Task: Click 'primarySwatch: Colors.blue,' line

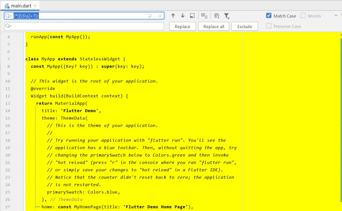Action: point(83,192)
